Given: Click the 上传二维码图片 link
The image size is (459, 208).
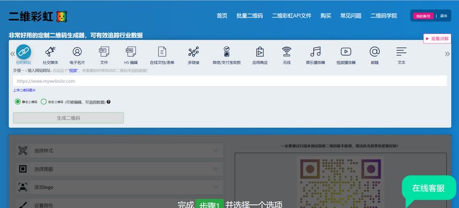Looking at the screenshot, I should (24, 90).
